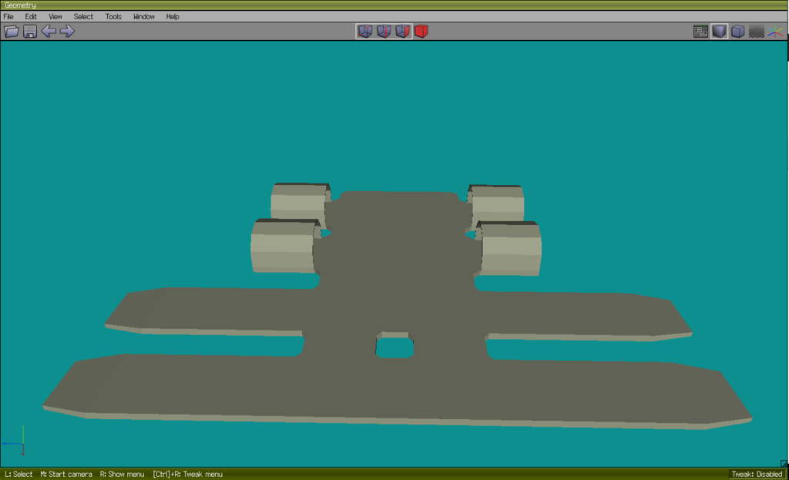The image size is (789, 480).
Task: Switch to edge selection mode cube
Action: point(383,32)
